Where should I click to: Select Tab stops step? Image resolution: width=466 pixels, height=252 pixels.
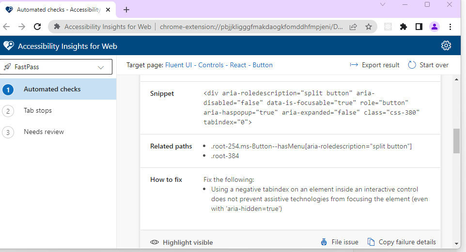pos(58,111)
